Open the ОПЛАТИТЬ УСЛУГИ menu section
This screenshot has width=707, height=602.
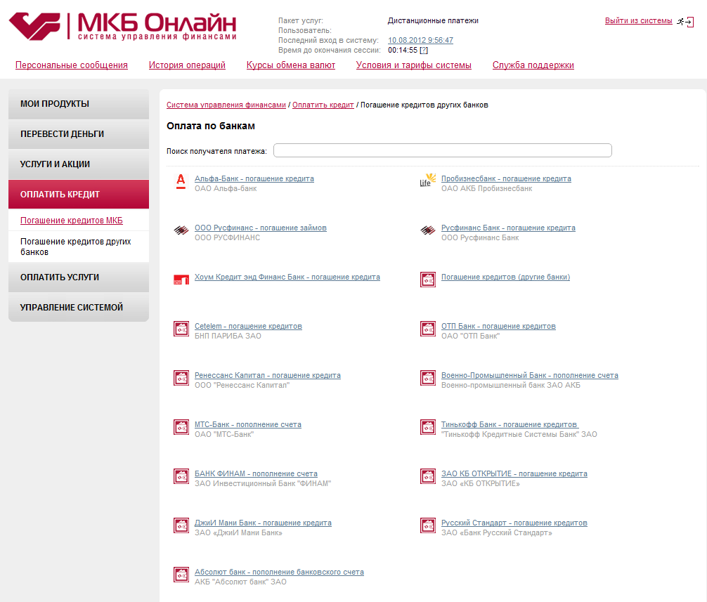[x=79, y=277]
